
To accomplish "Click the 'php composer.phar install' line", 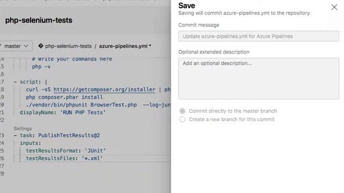I will [64, 97].
